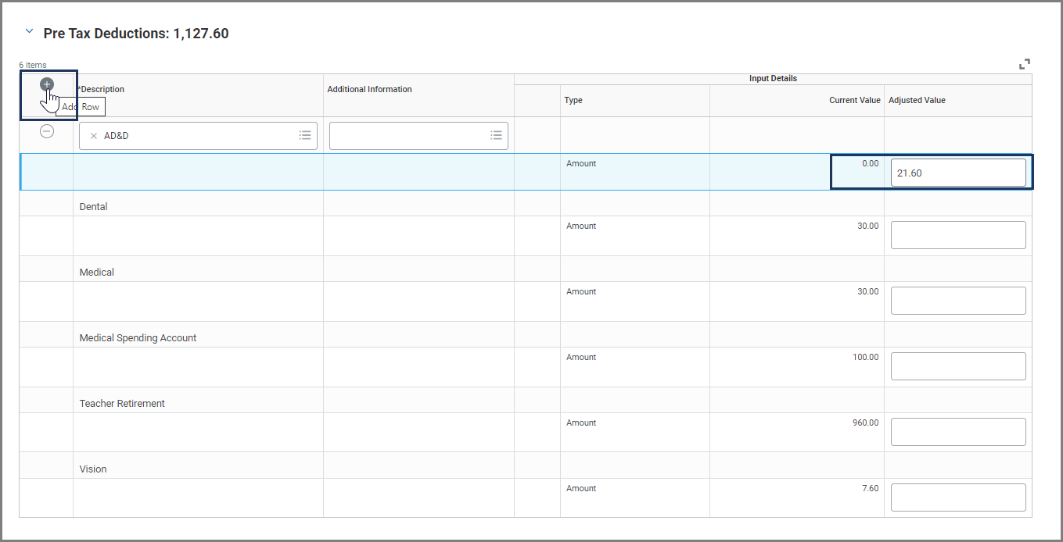Click the Adjusted Value column header
This screenshot has height=542, width=1063.
point(917,100)
